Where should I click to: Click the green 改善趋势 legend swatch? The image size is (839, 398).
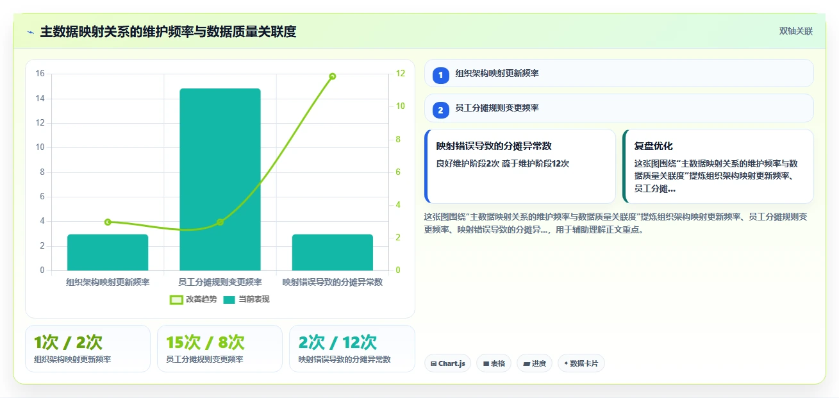click(x=176, y=299)
